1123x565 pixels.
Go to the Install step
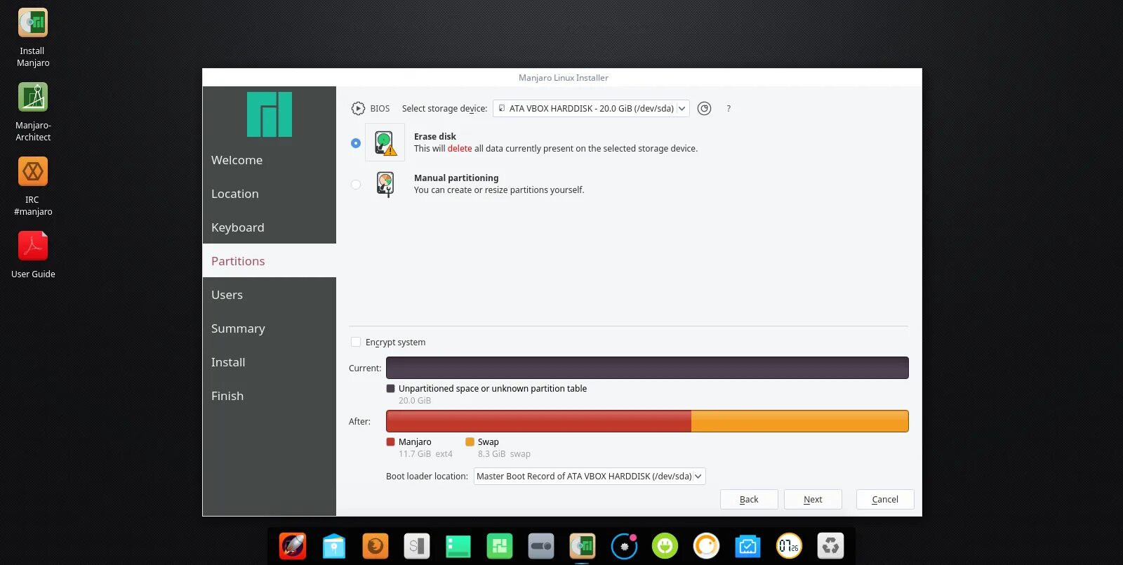(270, 362)
